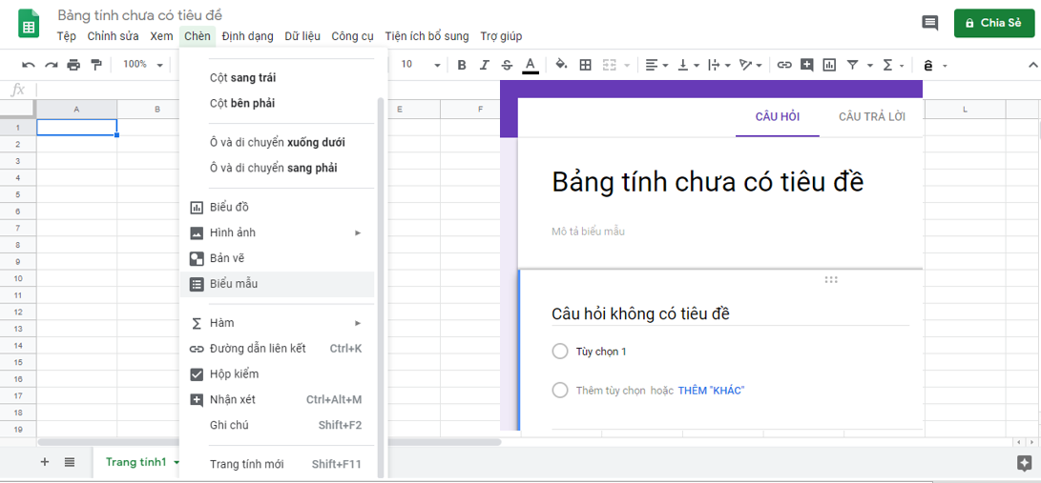Expand the zoom 100% dropdown

[142, 65]
